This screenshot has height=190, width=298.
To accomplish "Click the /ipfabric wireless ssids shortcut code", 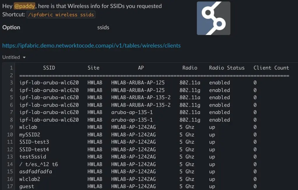I will click(x=61, y=15).
